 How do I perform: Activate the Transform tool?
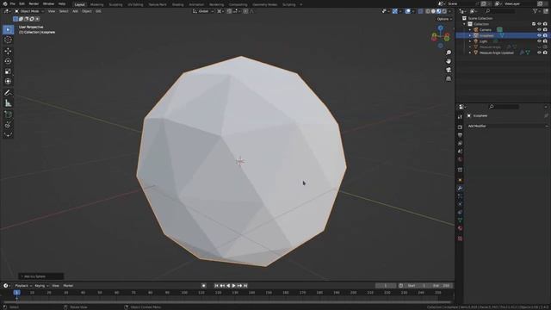(8, 82)
